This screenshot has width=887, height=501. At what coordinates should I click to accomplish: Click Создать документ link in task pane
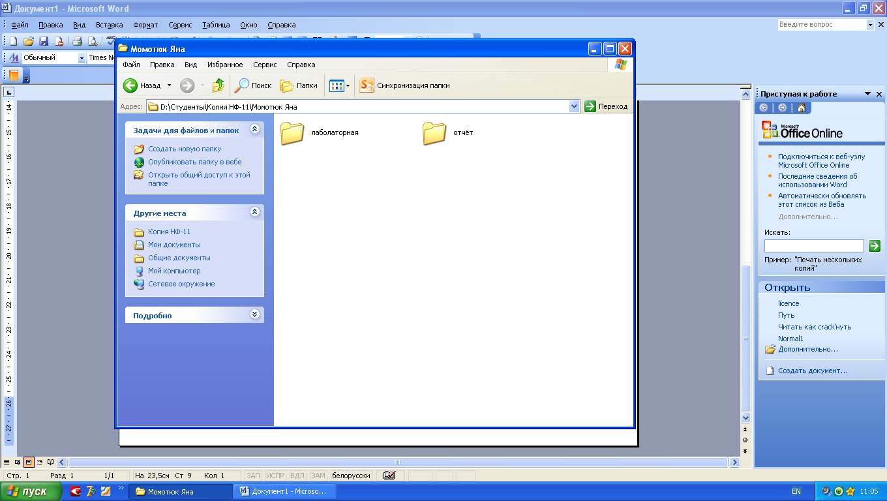click(813, 371)
